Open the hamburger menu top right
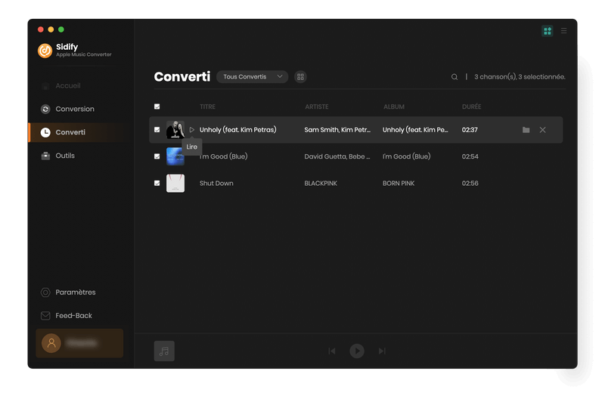605x405 pixels. [563, 31]
